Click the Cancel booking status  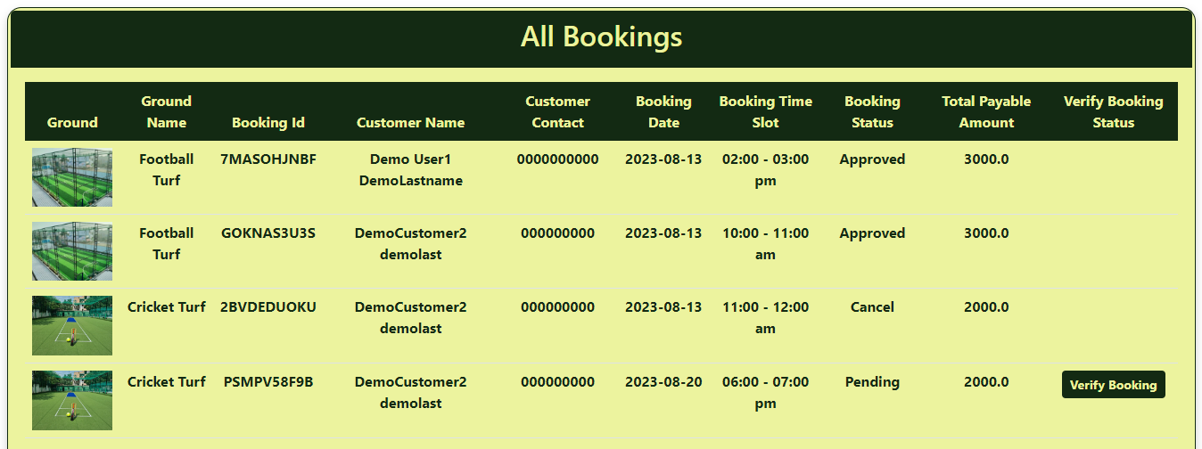click(x=872, y=307)
